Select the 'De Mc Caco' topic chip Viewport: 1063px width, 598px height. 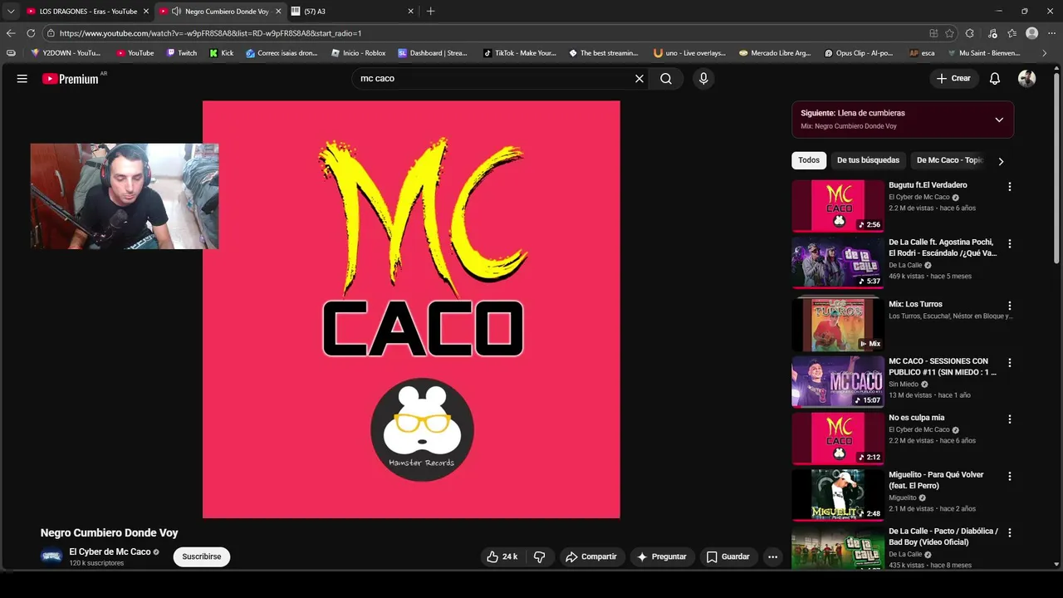[x=948, y=160]
